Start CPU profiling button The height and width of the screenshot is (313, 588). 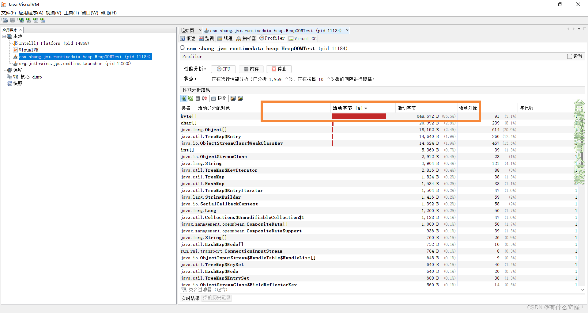223,69
